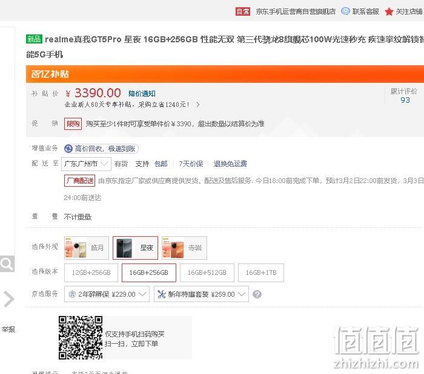The width and height of the screenshot is (424, 374).
Task: Click the recycle icon beside 高价回收
Action: click(68, 149)
